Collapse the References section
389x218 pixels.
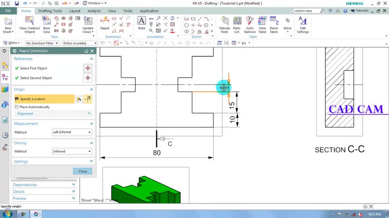[91, 59]
